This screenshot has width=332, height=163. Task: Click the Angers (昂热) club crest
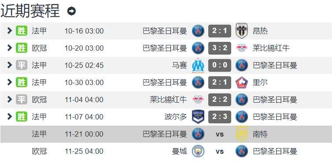pos(242,31)
